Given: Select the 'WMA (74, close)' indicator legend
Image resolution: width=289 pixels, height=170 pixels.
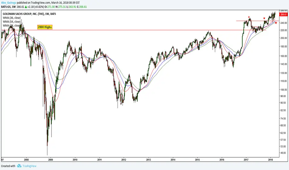Looking at the screenshot, I should point(11,26).
